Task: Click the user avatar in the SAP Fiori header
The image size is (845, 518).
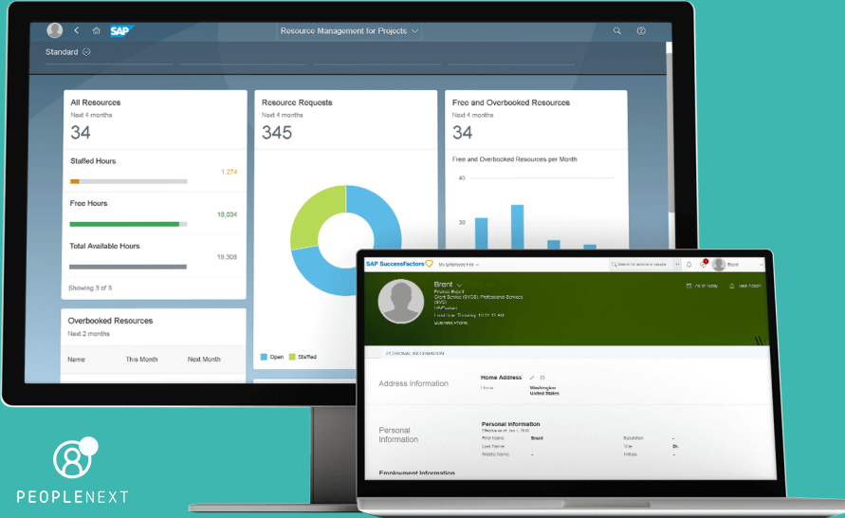Action: 54,30
